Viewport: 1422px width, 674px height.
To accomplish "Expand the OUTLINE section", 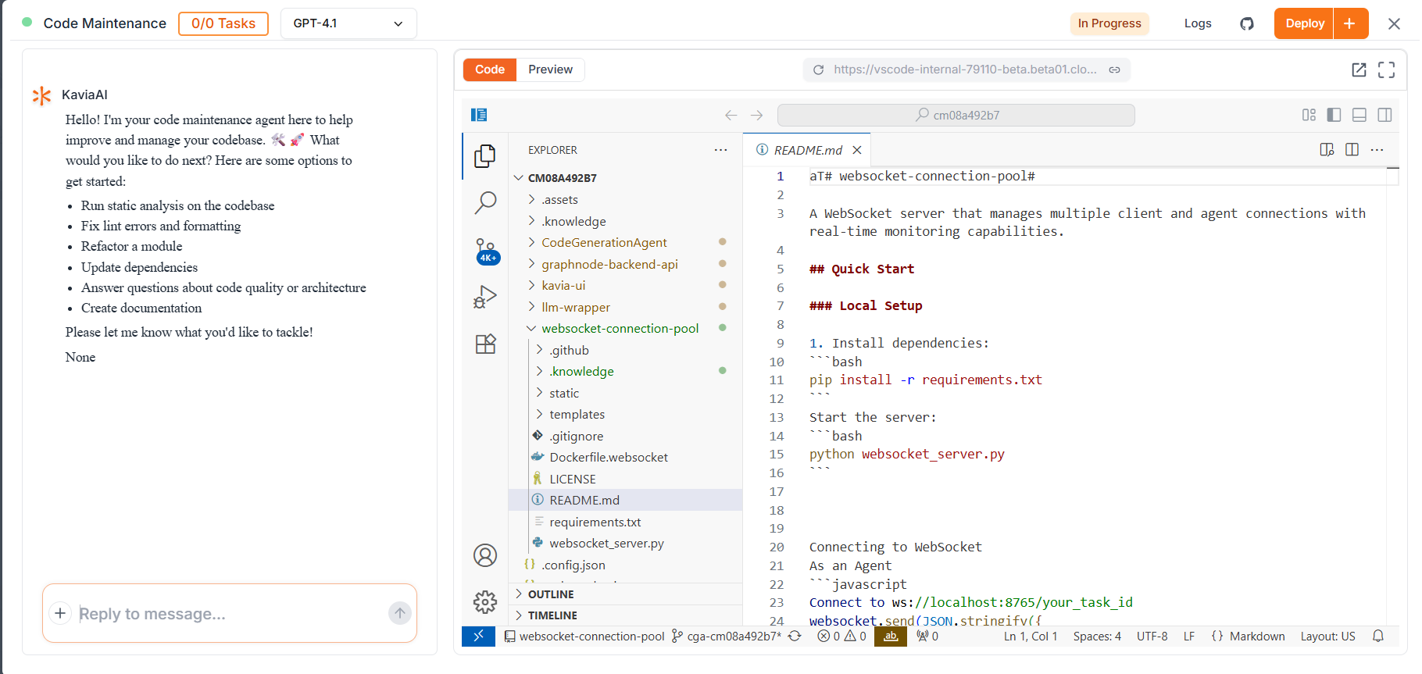I will pyautogui.click(x=551, y=594).
